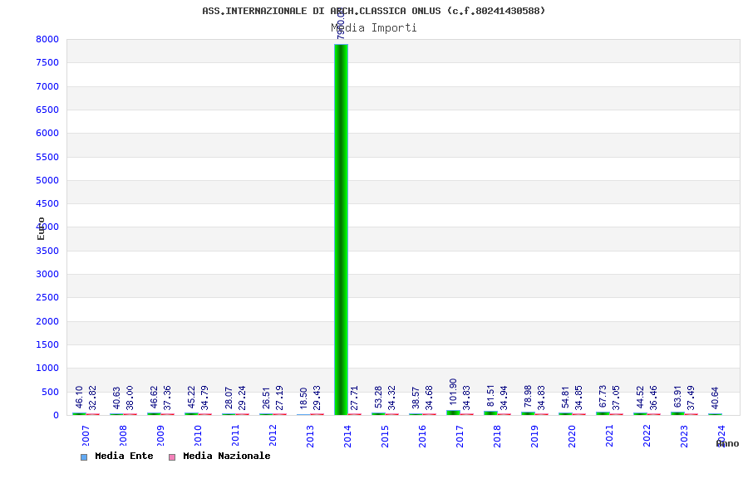Click the tall green 2014 bar
748x498 pixels.
tap(341, 229)
